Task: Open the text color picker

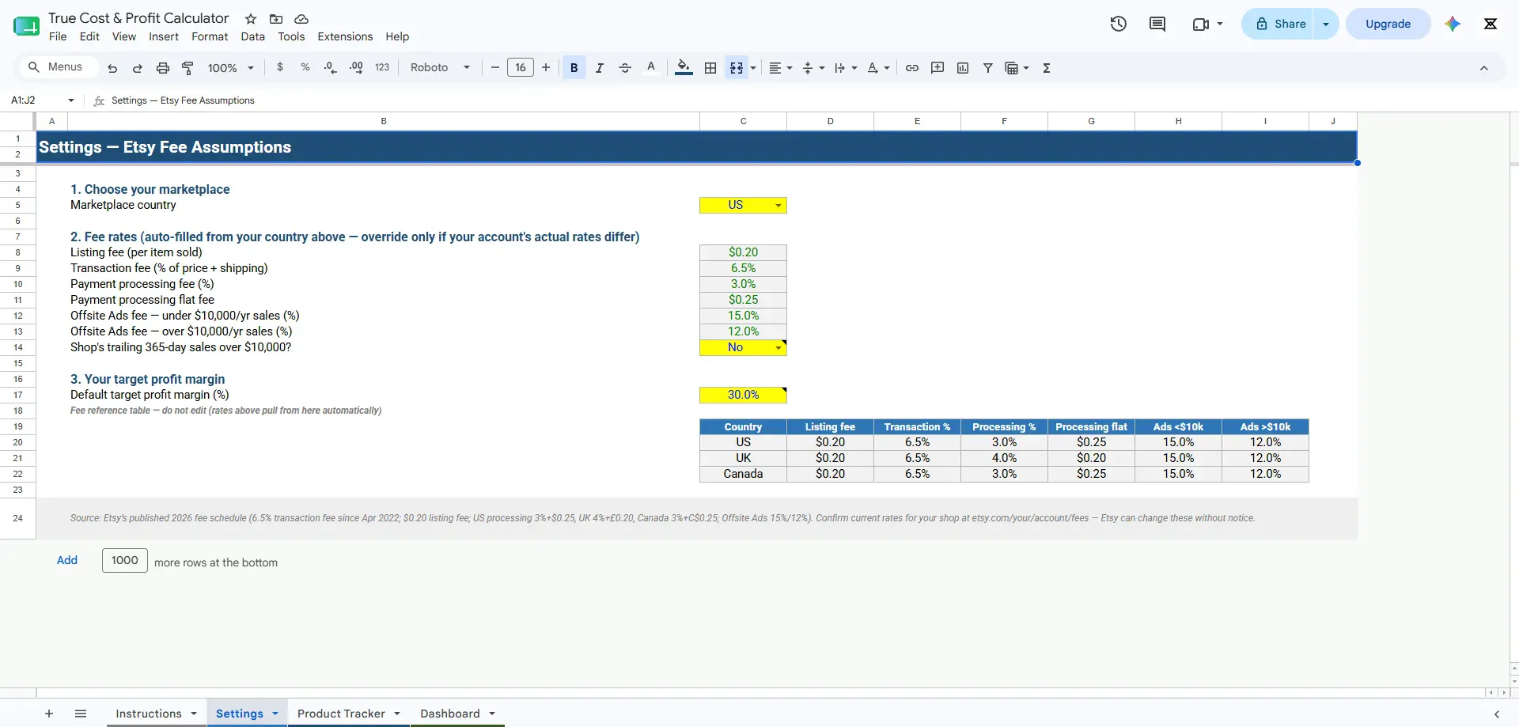Action: click(651, 68)
